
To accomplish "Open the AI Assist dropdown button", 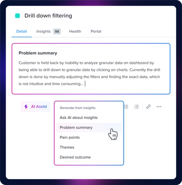I will pos(36,106).
